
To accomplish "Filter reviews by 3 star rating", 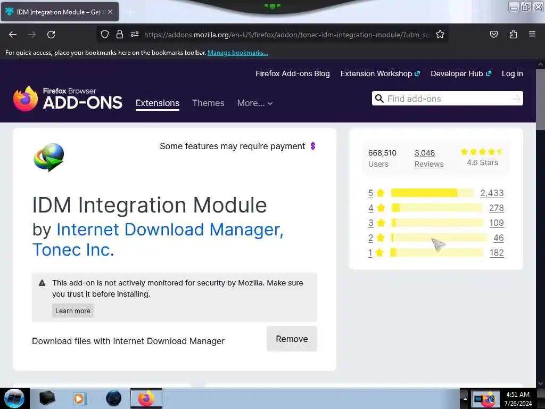I will pyautogui.click(x=376, y=223).
